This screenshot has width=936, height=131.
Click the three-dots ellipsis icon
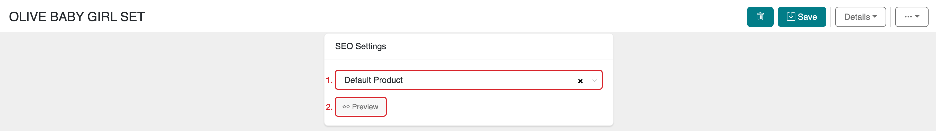[908, 17]
